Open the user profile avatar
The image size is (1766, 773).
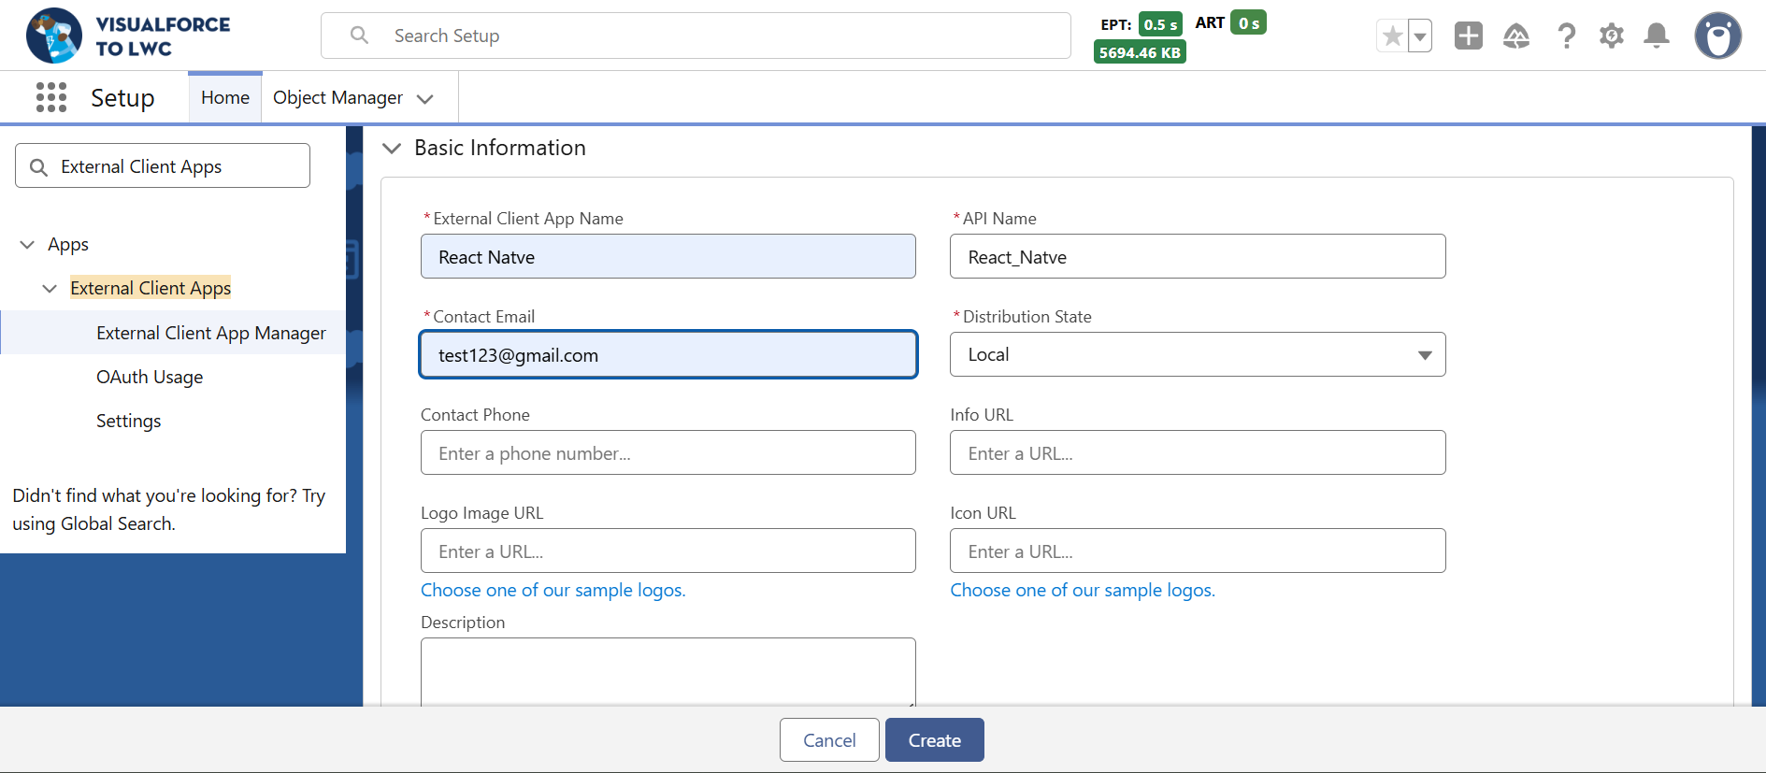[1717, 36]
